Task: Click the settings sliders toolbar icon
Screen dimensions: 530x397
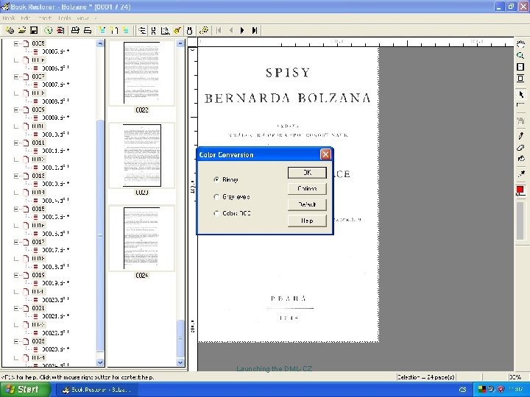Action: point(142,31)
